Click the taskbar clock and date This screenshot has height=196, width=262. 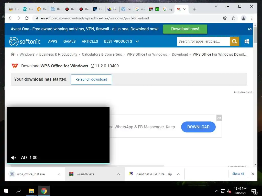click(x=240, y=191)
